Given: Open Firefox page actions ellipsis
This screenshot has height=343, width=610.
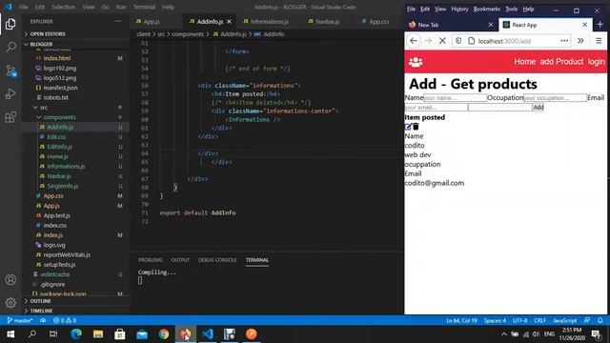Looking at the screenshot, I should click(x=564, y=41).
